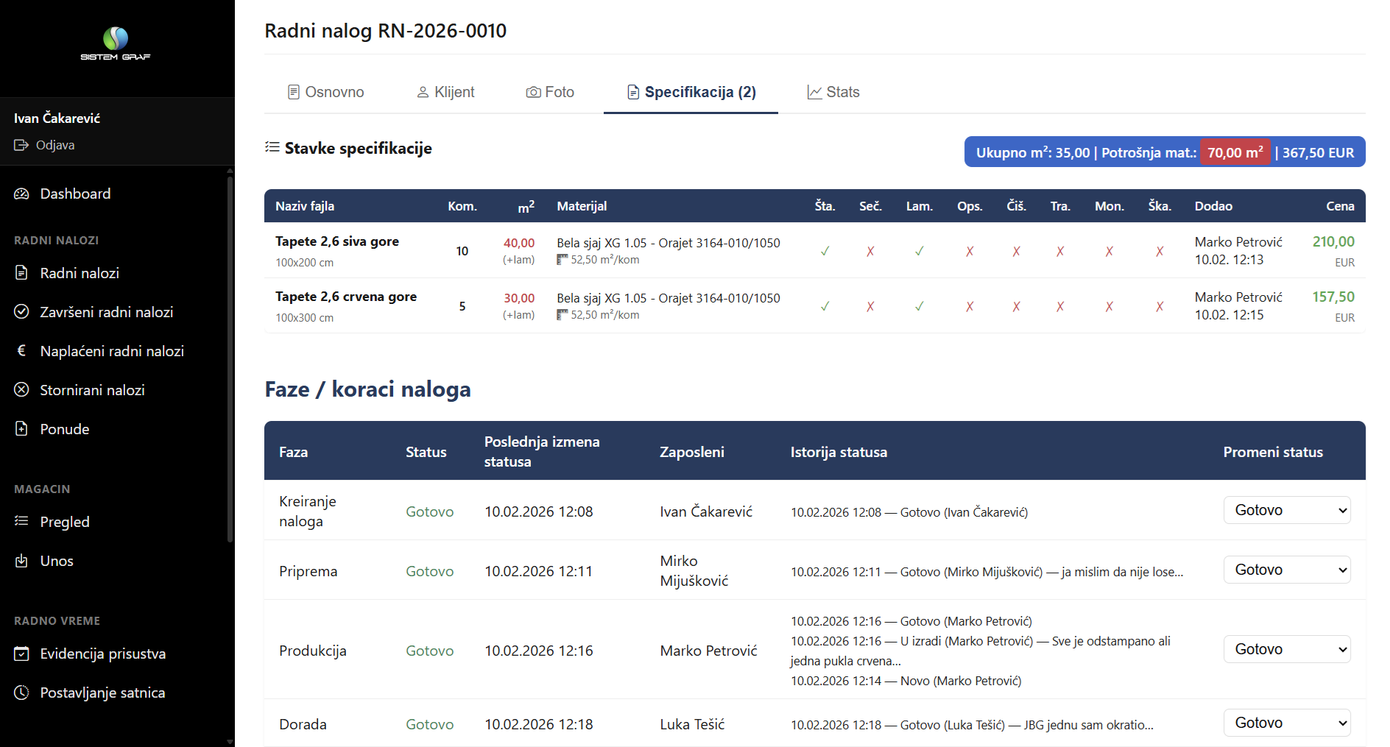This screenshot has height=747, width=1390.
Task: Open status dropdown for Kreiranje naloga
Action: pos(1286,510)
